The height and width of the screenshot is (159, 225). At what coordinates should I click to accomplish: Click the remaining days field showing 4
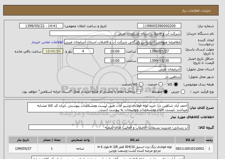tap(83, 51)
